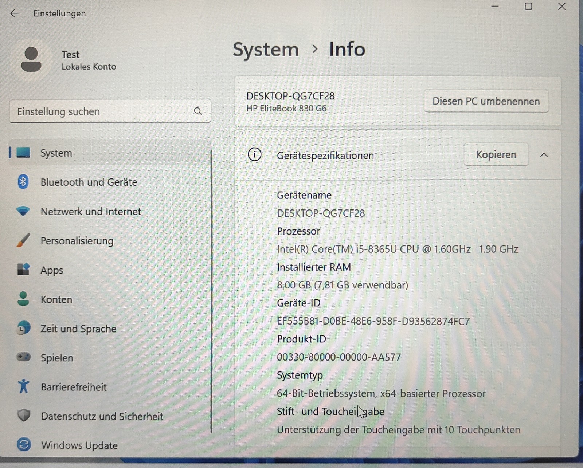Click the Windows Update sync icon
Image resolution: width=583 pixels, height=468 pixels.
click(24, 445)
